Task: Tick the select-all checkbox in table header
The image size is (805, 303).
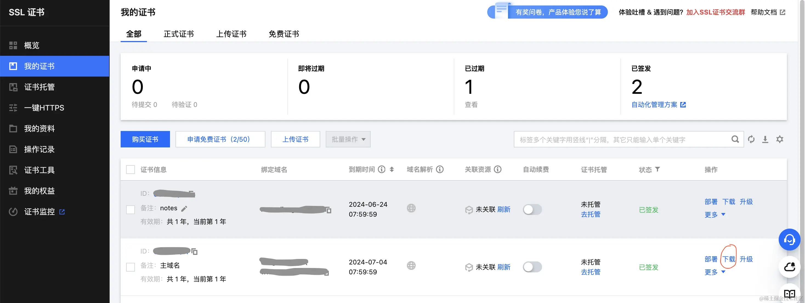Action: tap(130, 170)
